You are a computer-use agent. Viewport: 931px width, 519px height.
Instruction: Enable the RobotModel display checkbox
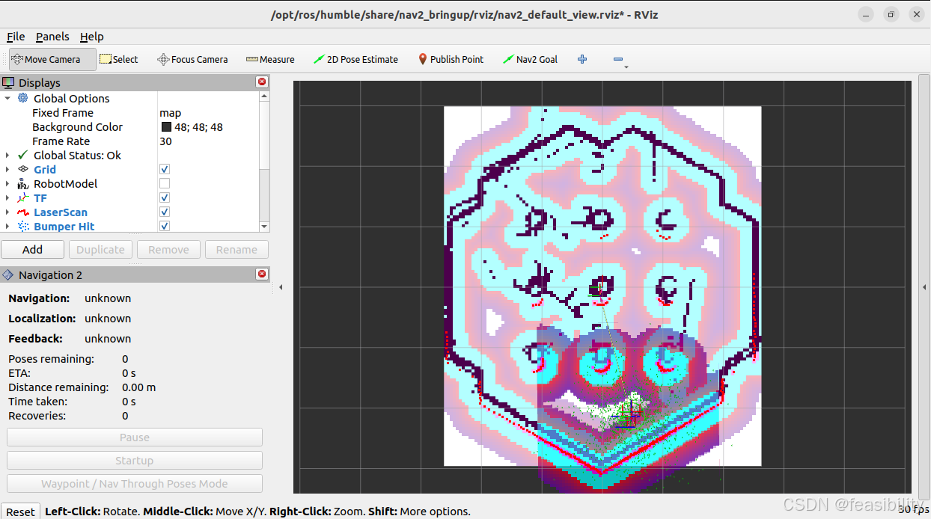165,183
